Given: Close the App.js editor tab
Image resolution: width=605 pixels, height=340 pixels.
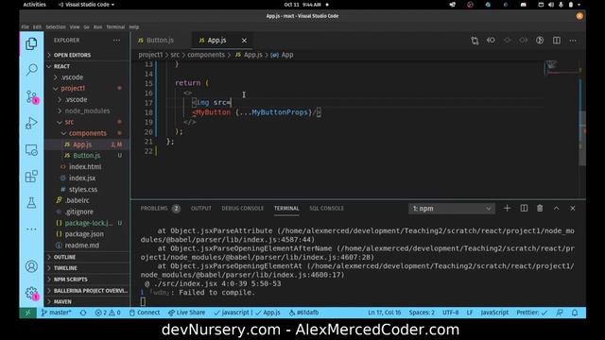Looking at the screenshot, I should coord(244,41).
